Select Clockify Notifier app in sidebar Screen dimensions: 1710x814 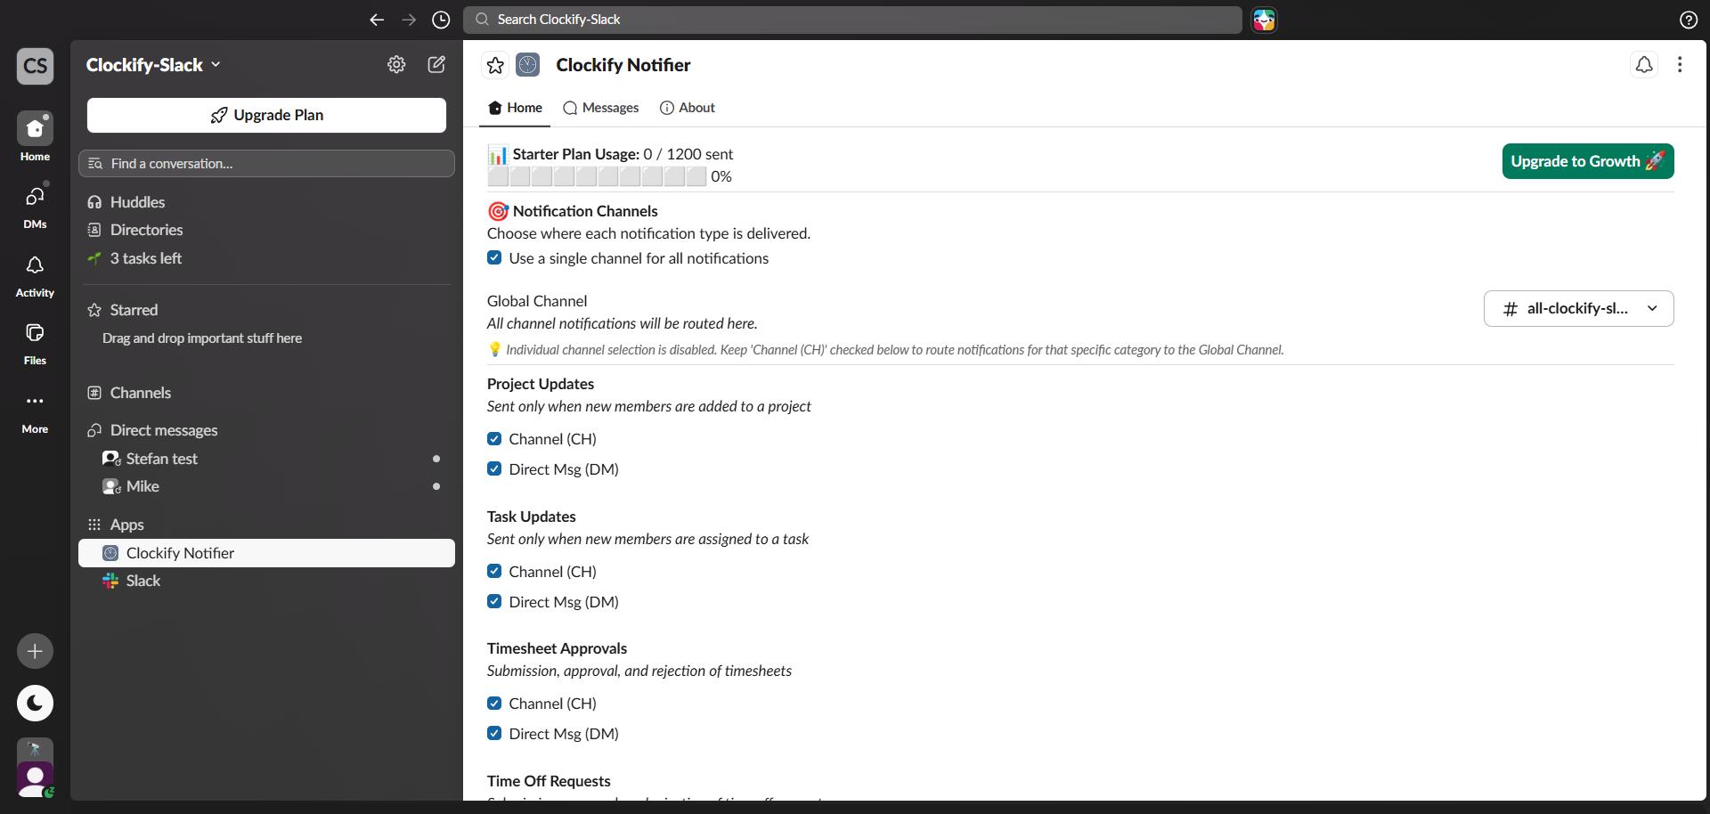tap(266, 553)
